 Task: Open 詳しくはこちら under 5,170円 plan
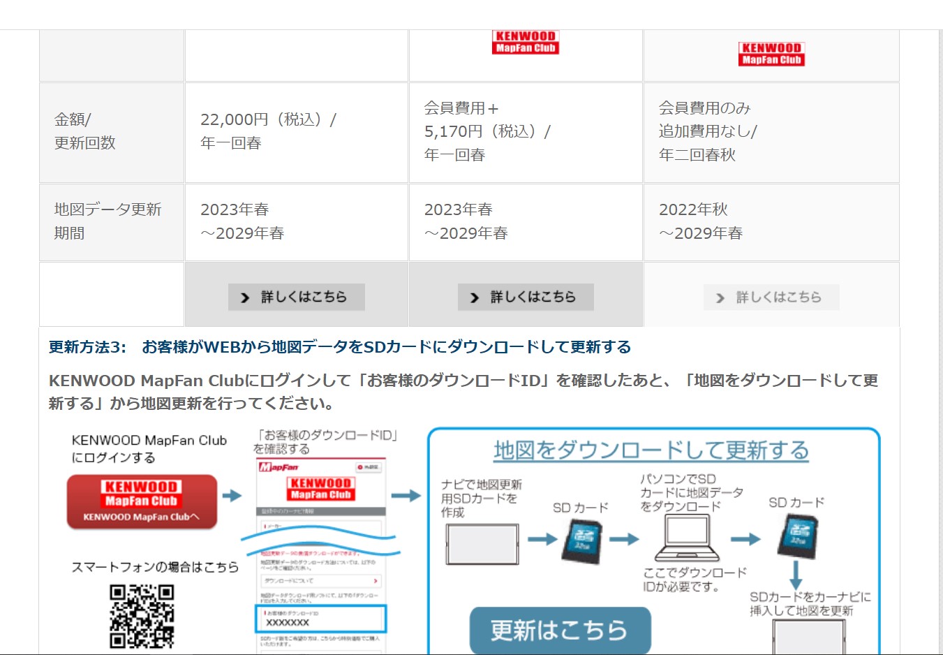pyautogui.click(x=526, y=297)
